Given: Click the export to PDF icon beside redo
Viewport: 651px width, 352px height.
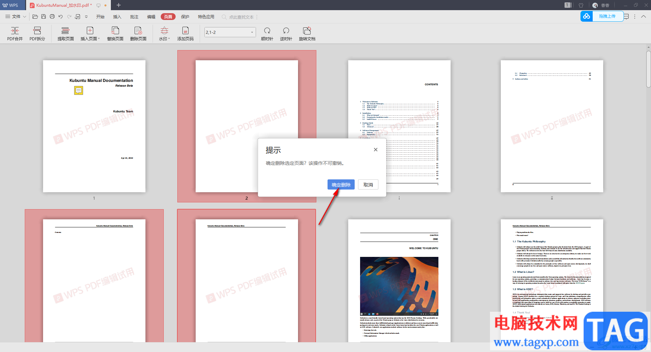Looking at the screenshot, I should pyautogui.click(x=78, y=16).
